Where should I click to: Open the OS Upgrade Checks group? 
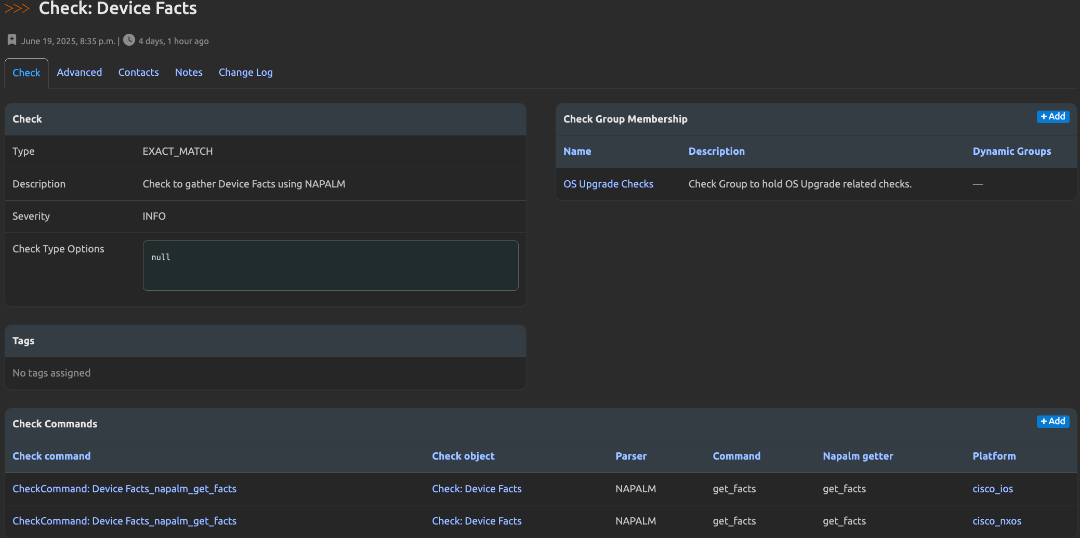(x=608, y=184)
